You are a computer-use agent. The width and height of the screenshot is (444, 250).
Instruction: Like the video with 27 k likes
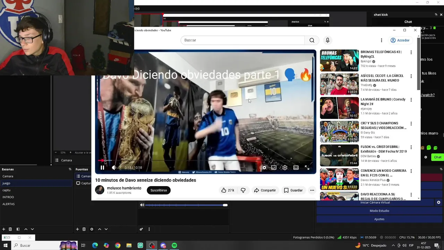coord(228,190)
